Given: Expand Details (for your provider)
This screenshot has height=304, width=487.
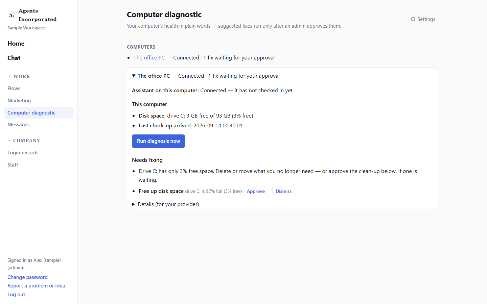Looking at the screenshot, I should (165, 204).
